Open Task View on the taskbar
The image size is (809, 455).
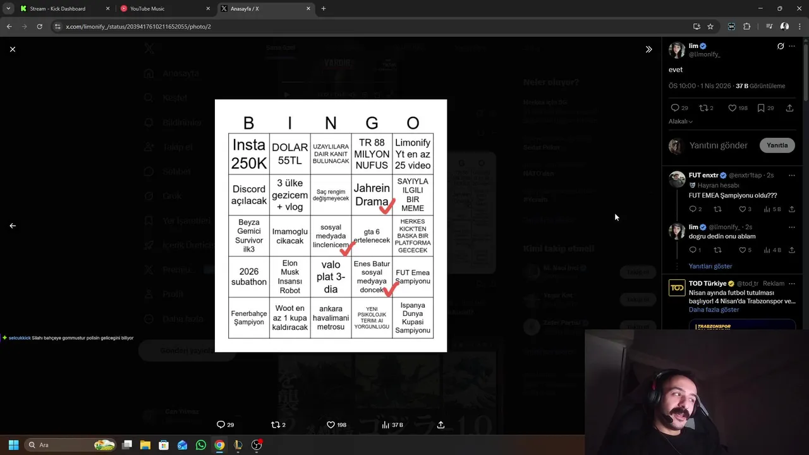point(127,445)
